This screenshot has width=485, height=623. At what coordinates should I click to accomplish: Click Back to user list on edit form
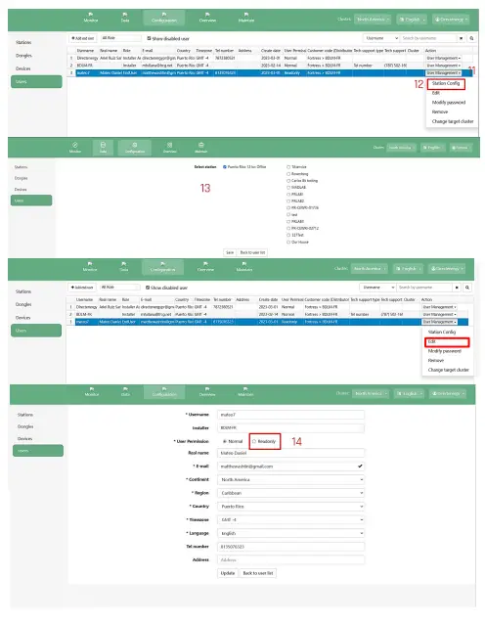click(x=258, y=573)
